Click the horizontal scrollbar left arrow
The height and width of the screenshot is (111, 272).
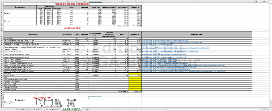(167, 109)
